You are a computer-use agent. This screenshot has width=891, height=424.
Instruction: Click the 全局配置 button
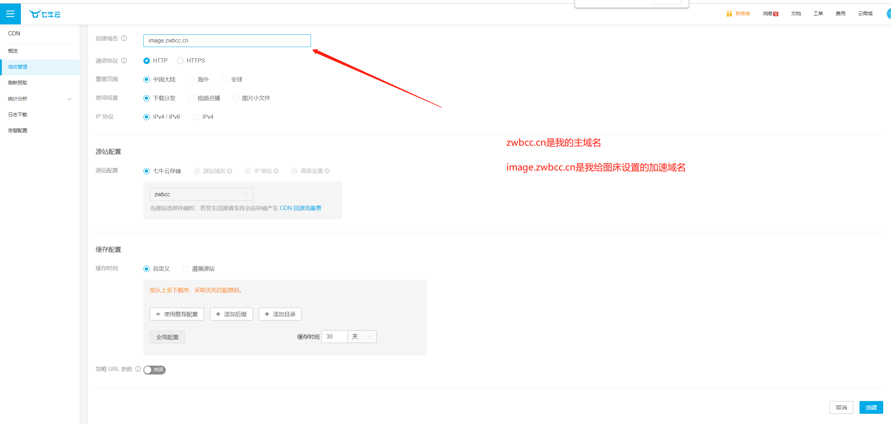(x=167, y=337)
